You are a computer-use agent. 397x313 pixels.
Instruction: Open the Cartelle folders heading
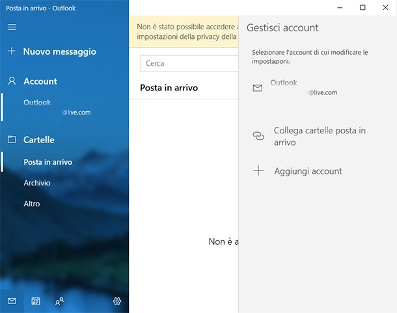(x=39, y=140)
